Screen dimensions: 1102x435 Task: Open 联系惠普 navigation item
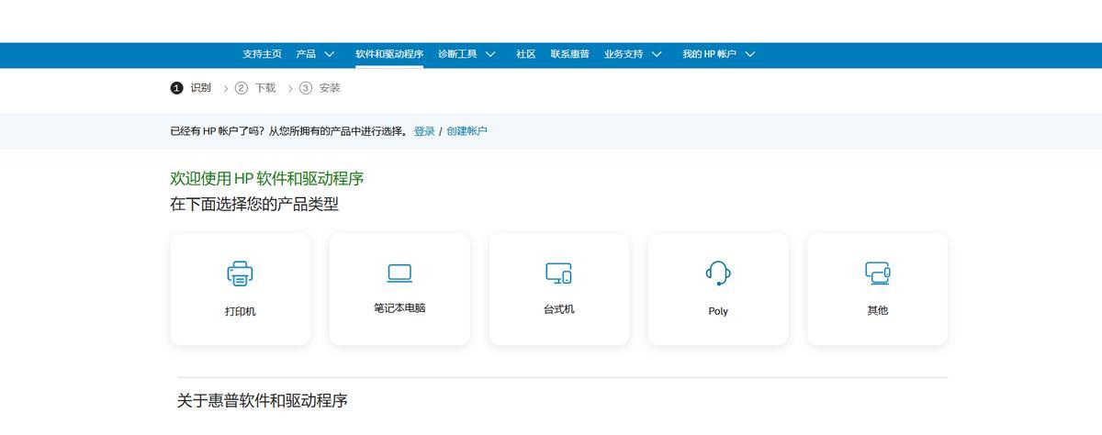point(569,54)
